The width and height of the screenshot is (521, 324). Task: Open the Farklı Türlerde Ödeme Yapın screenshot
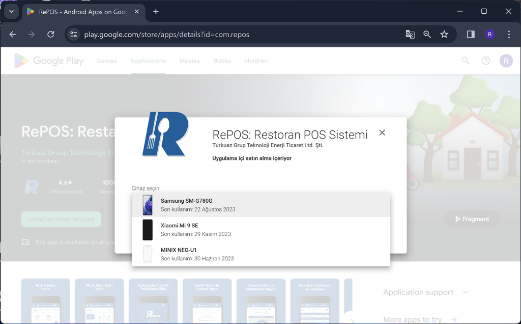pyautogui.click(x=207, y=301)
